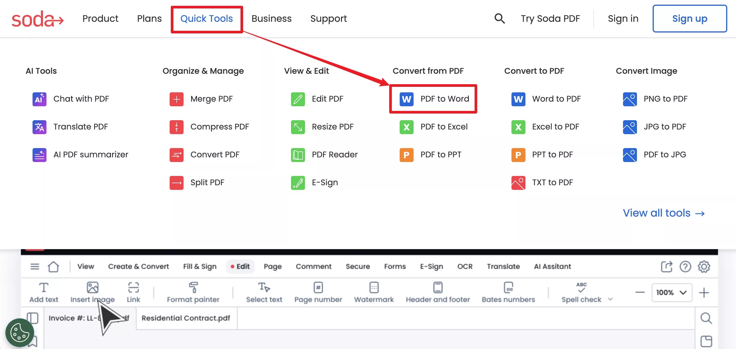Open editor settings gear icon

coord(704,266)
